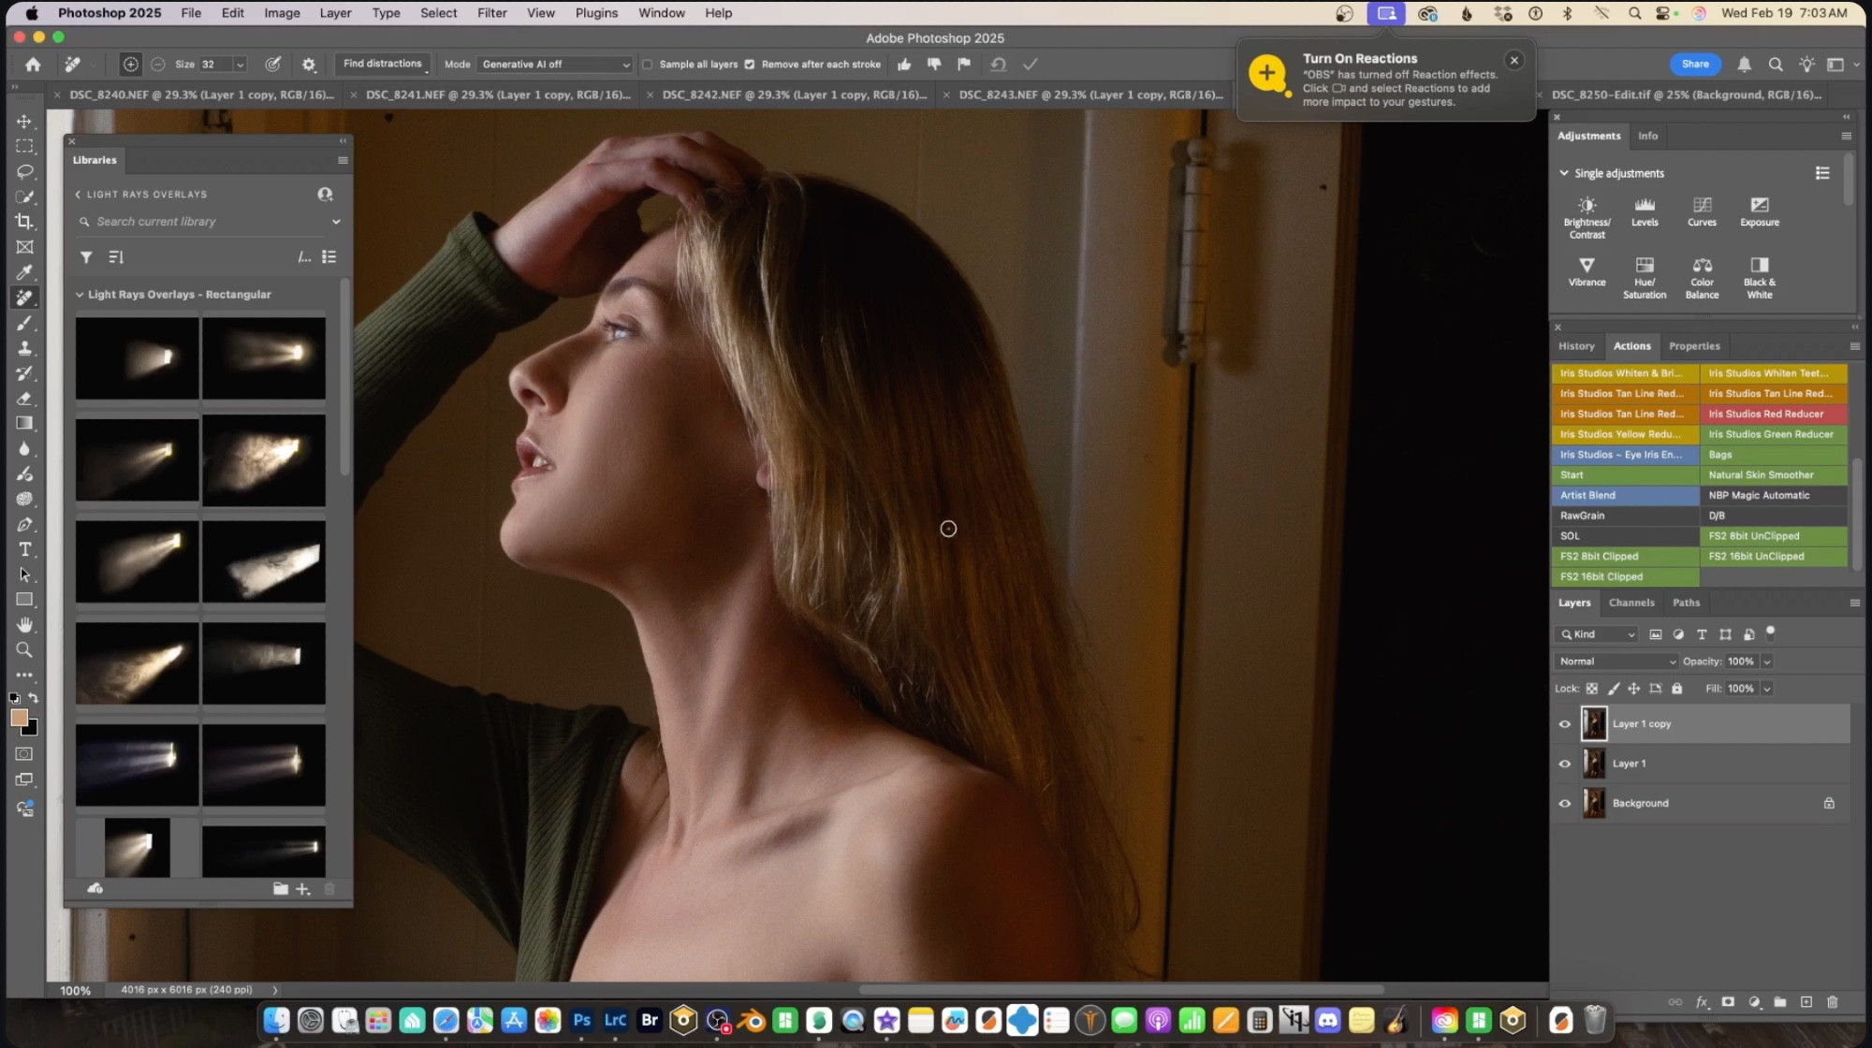Open the Mode dropdown Generative AI off
Image resolution: width=1872 pixels, height=1048 pixels.
[x=556, y=65]
